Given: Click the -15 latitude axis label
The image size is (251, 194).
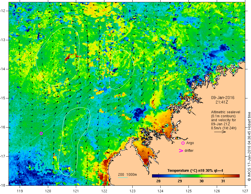Looking at the screenshot, I should tap(3, 98).
